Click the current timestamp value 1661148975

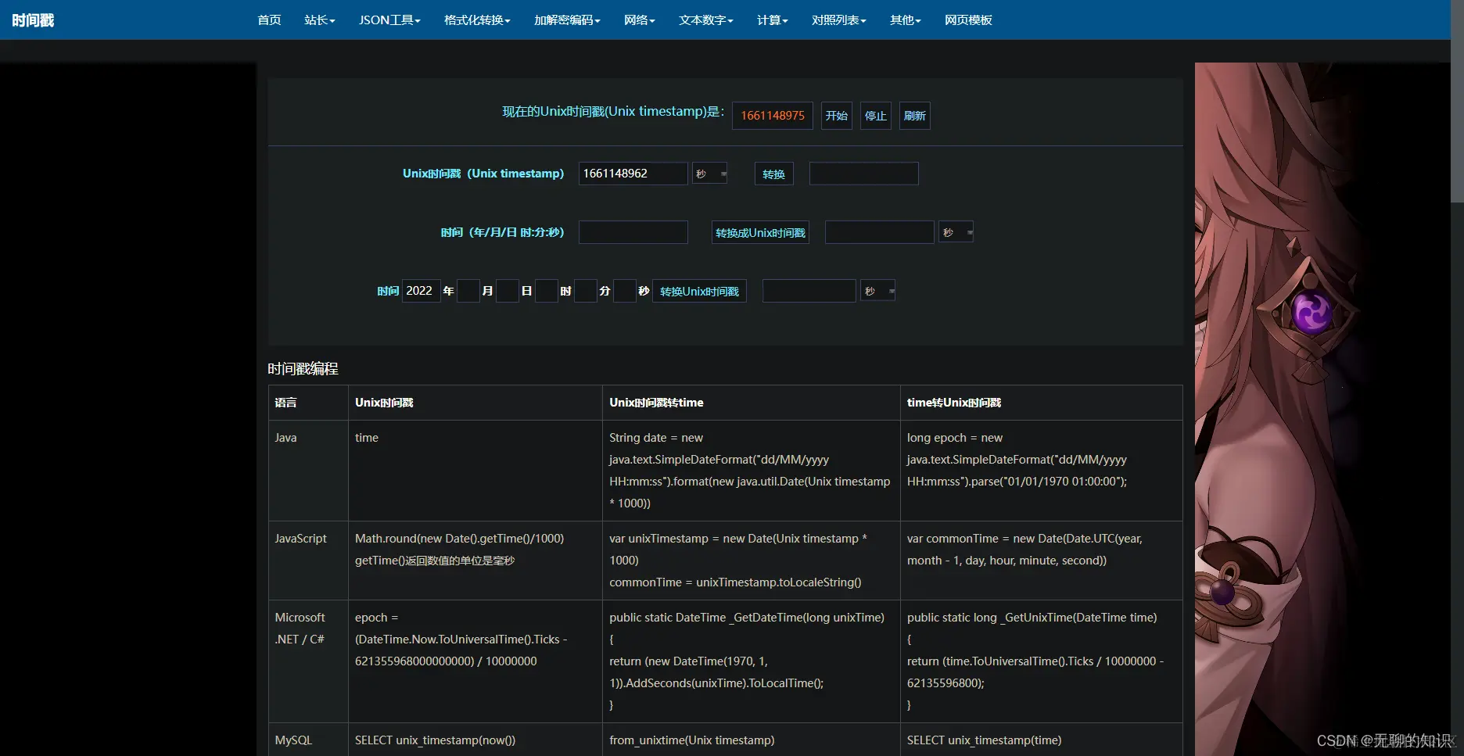[x=773, y=116]
